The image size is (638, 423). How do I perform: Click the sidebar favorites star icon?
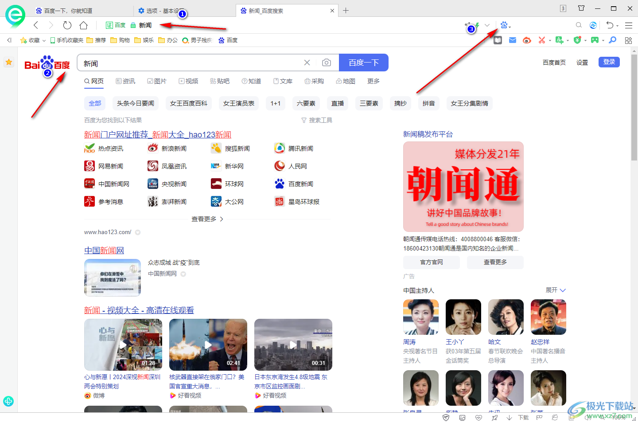(9, 62)
